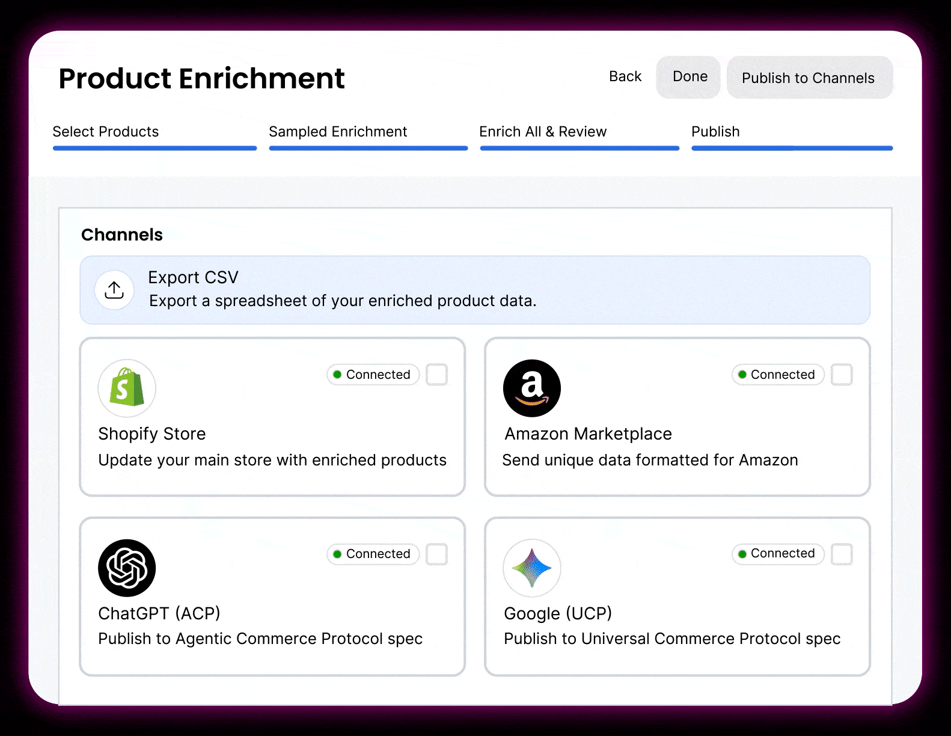Choose the Export CSV option banner
This screenshot has height=736, width=951.
point(475,290)
